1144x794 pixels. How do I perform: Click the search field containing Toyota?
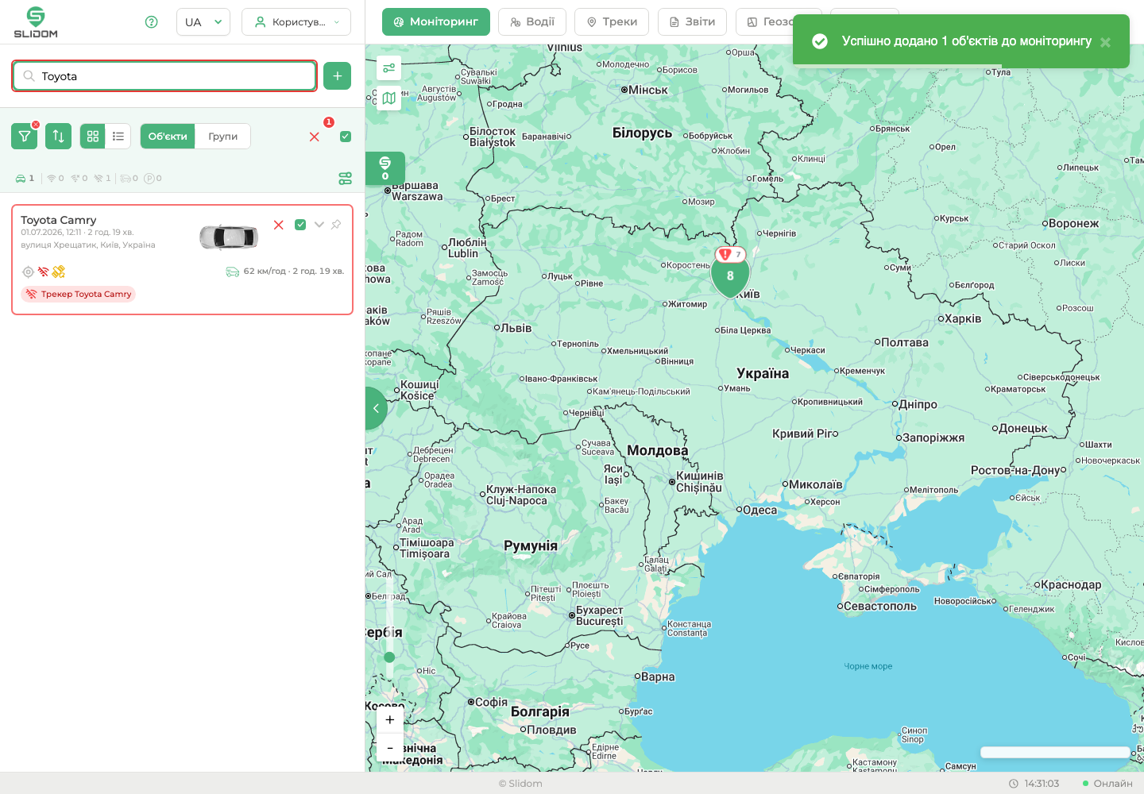(164, 76)
